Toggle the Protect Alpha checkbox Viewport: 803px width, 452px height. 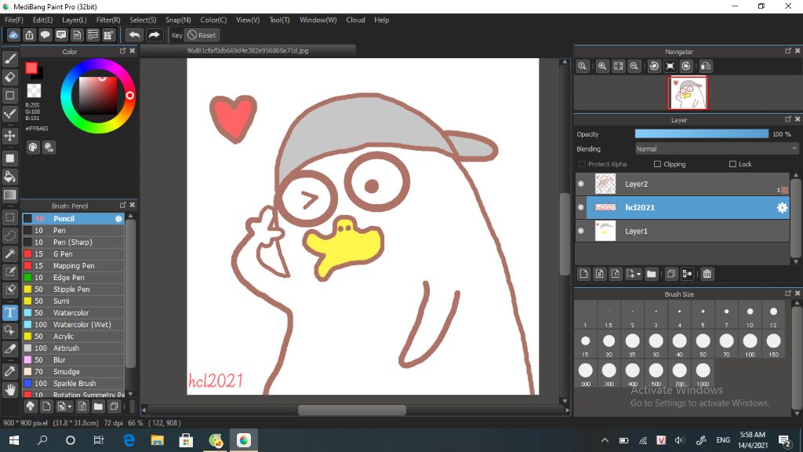tap(582, 164)
